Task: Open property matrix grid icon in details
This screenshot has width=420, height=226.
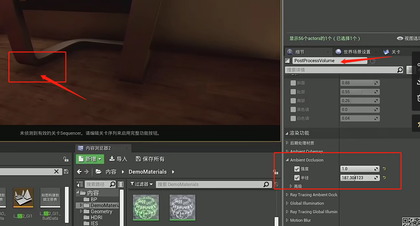Action: [x=410, y=70]
